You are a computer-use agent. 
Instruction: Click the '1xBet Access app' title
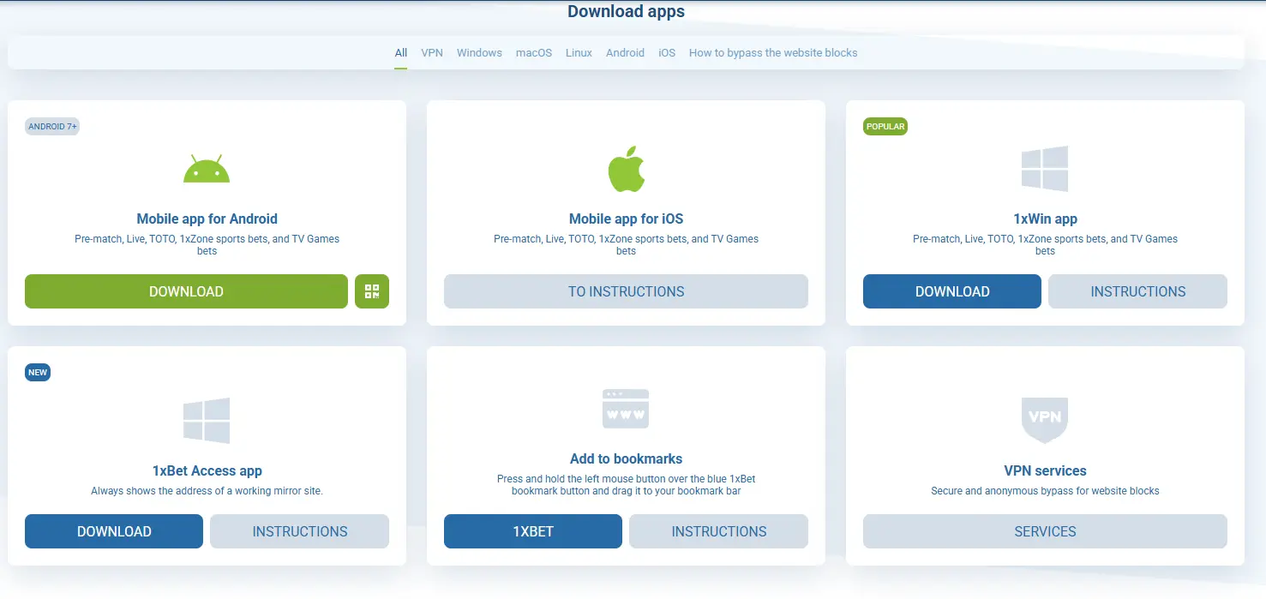coord(207,470)
